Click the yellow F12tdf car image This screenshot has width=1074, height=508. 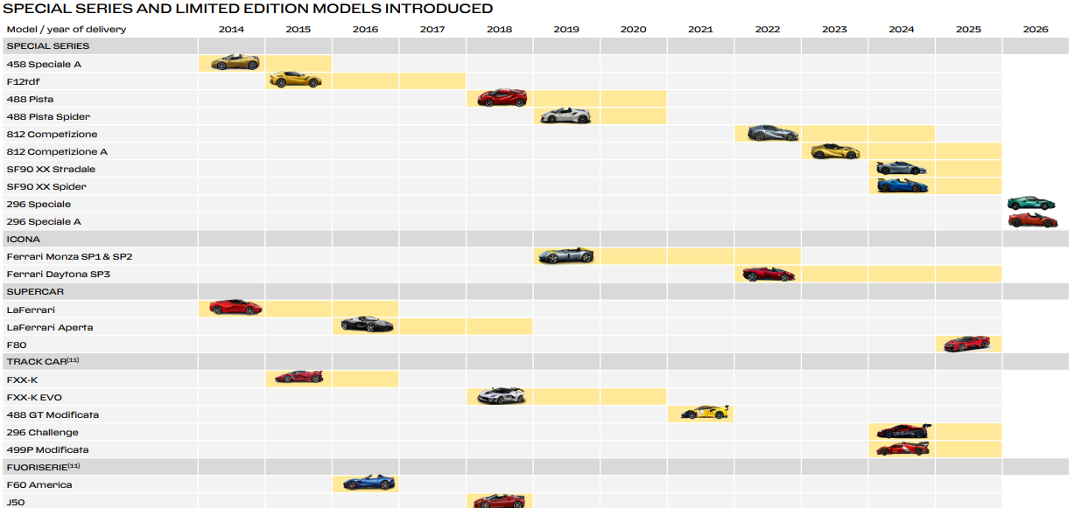coord(296,80)
